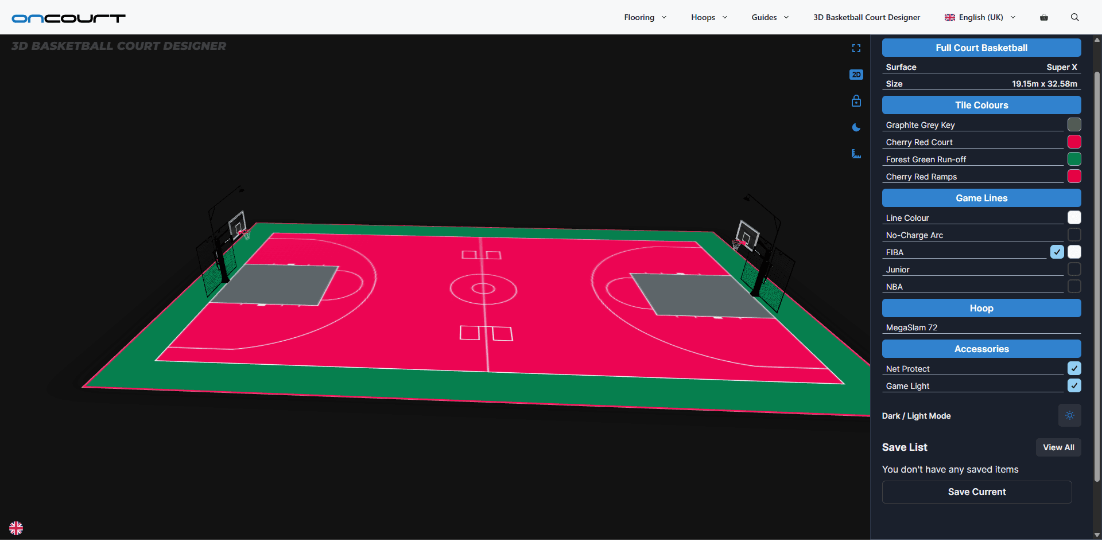Click the sun icon next to Dark / Light Mode
Image resolution: width=1102 pixels, height=542 pixels.
pyautogui.click(x=1069, y=415)
